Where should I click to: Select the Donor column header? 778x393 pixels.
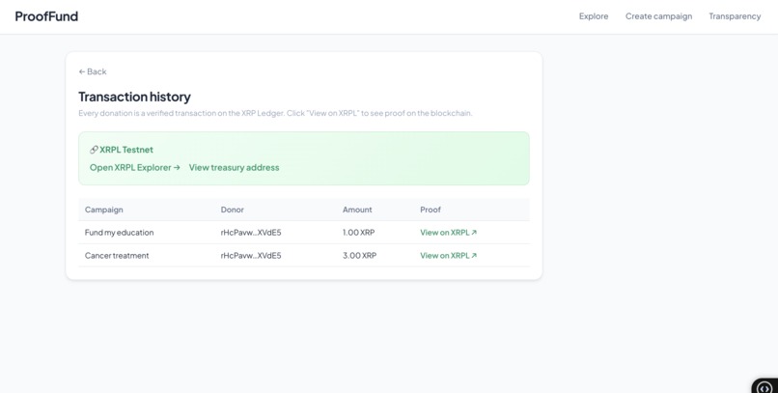(x=233, y=210)
